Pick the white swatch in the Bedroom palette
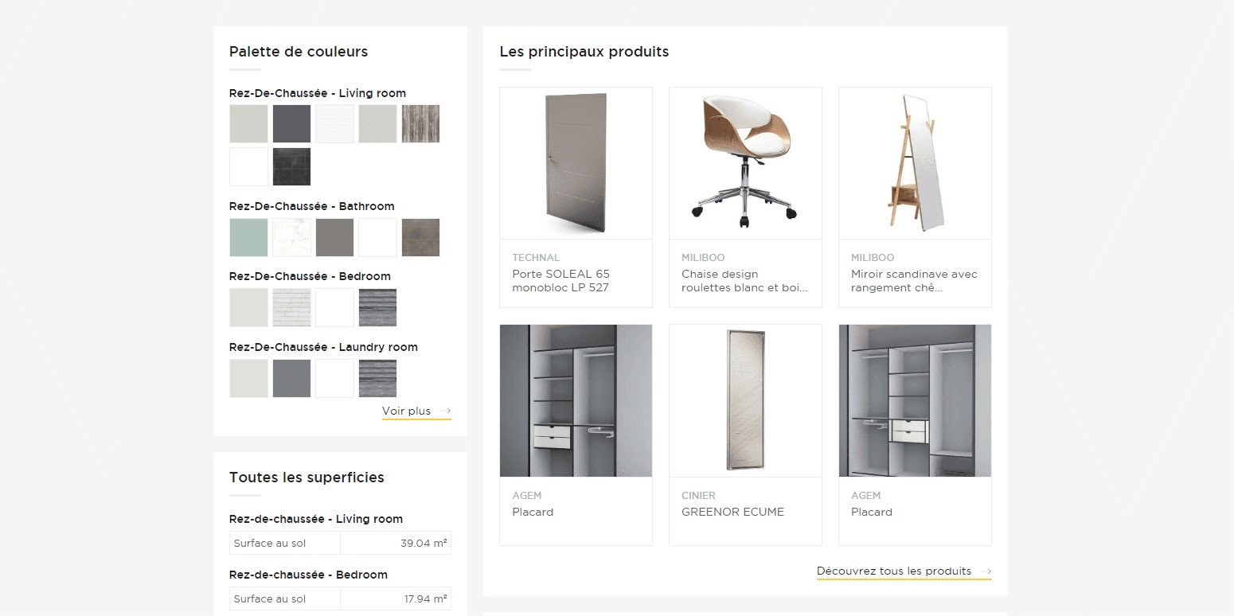This screenshot has width=1234, height=616. pos(334,307)
